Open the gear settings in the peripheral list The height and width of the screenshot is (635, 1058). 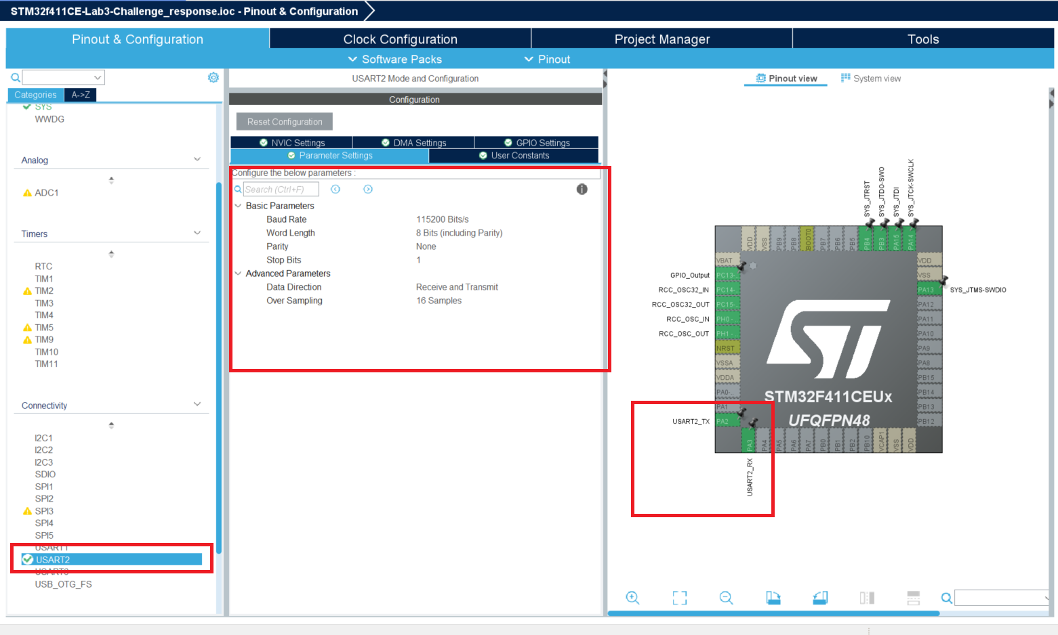213,78
